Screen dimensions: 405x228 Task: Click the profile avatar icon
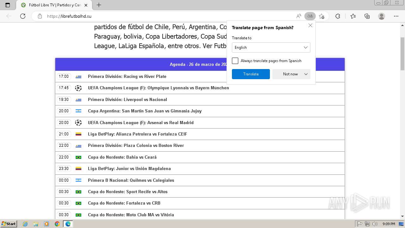(x=382, y=16)
